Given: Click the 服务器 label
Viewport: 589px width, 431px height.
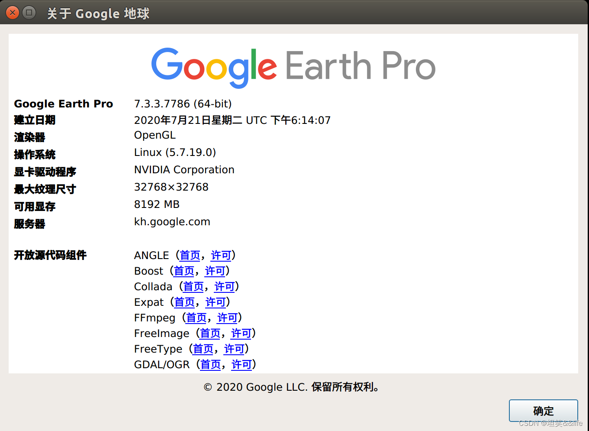Looking at the screenshot, I should pos(29,224).
